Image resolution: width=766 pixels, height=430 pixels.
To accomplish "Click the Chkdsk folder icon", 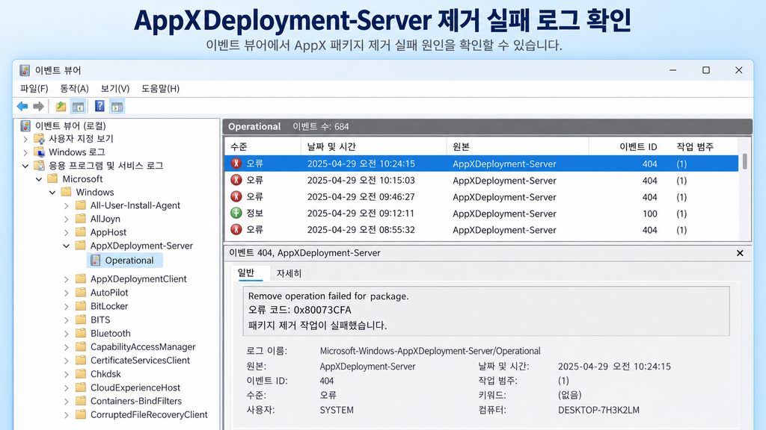I will point(81,374).
